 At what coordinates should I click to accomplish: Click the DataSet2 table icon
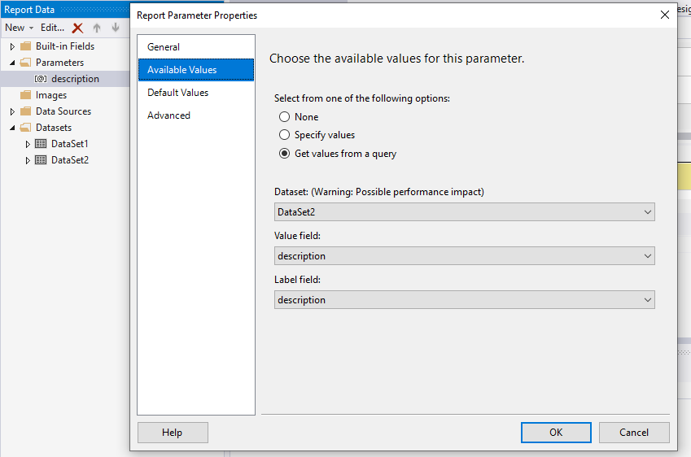click(x=41, y=160)
